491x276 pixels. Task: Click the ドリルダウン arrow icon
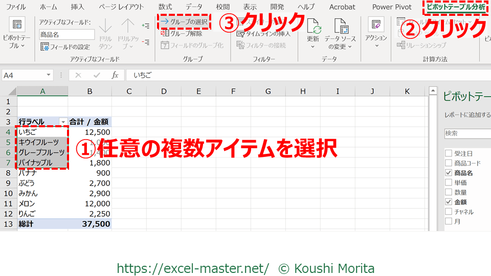[105, 26]
